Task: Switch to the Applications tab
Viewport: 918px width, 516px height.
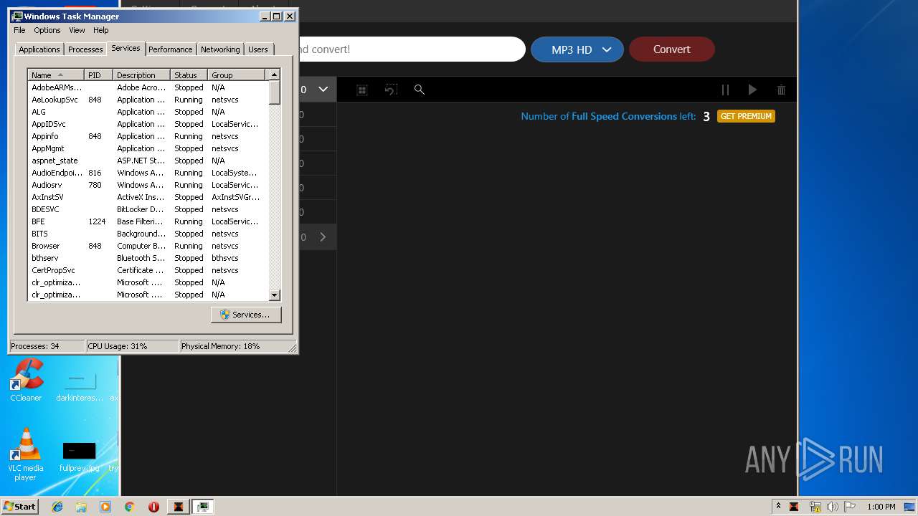Action: point(39,49)
